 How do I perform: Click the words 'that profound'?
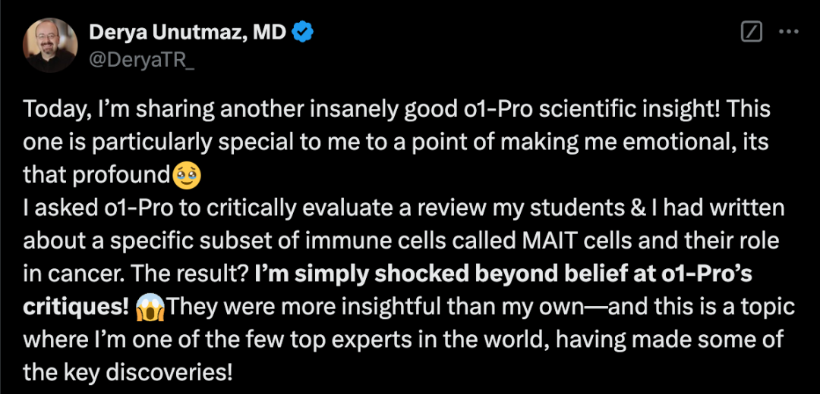(96, 175)
